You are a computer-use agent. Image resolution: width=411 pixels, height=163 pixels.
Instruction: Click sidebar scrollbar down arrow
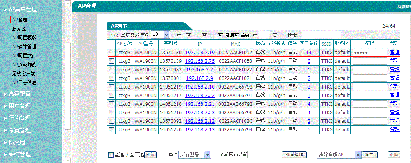click(68, 160)
